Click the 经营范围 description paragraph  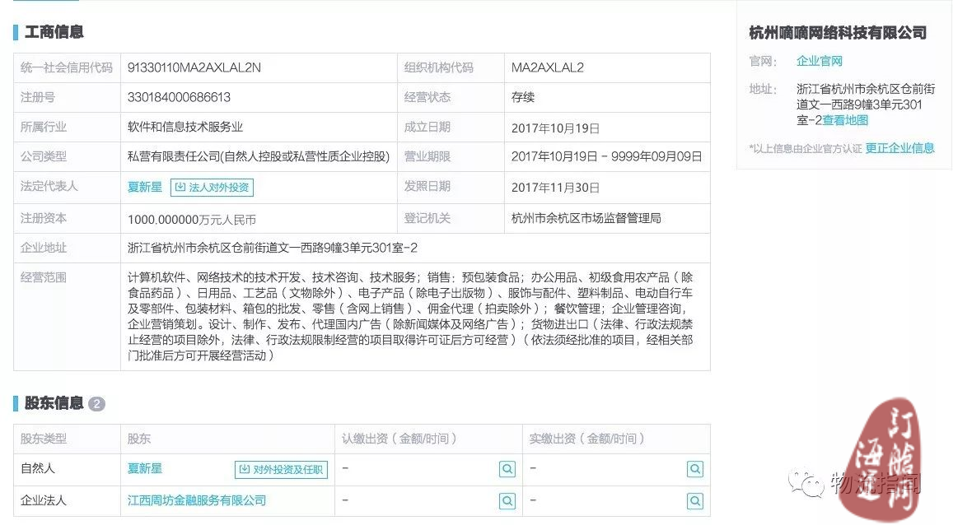click(x=410, y=316)
